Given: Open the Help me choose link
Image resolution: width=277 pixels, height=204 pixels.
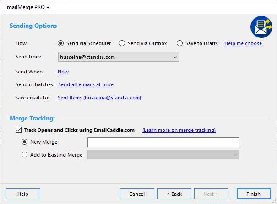Looking at the screenshot, I should pyautogui.click(x=243, y=43).
